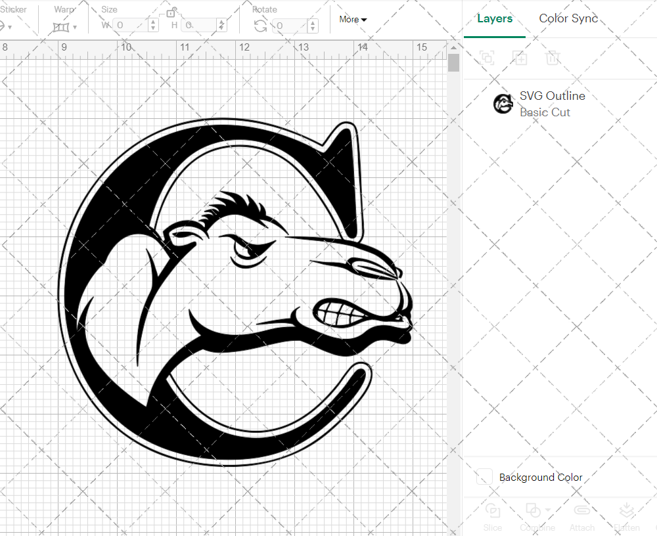Image resolution: width=657 pixels, height=536 pixels.
Task: Switch to the Color Sync tab
Action: (x=568, y=18)
